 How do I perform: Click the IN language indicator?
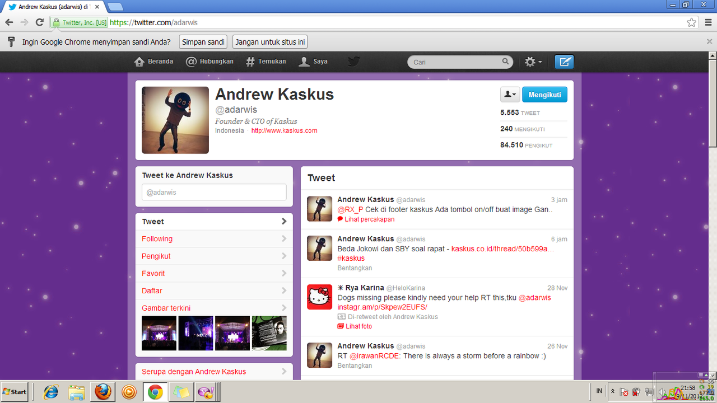(x=599, y=391)
